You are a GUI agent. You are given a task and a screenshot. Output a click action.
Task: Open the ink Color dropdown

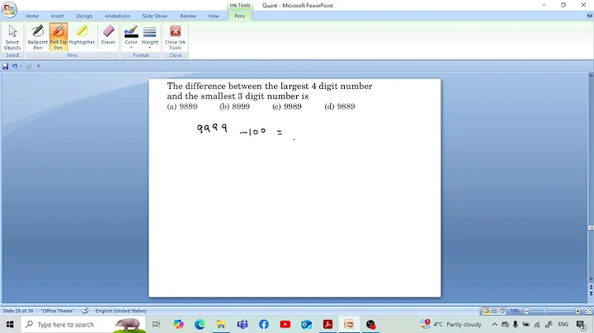tap(131, 37)
